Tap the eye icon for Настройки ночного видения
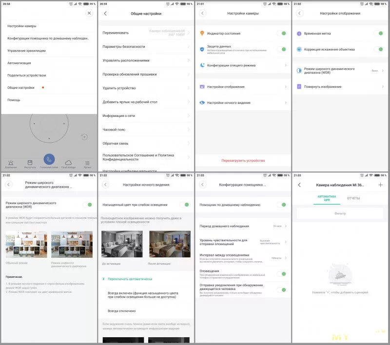 (202, 102)
